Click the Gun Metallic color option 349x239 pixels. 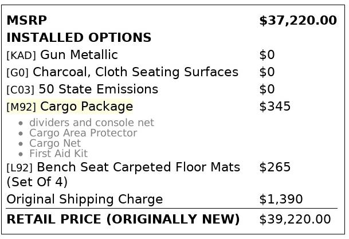pyautogui.click(x=79, y=55)
